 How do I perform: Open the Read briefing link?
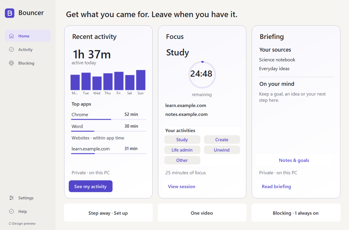pyautogui.click(x=276, y=186)
